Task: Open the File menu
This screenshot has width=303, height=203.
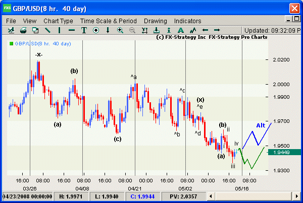Action: (11, 21)
